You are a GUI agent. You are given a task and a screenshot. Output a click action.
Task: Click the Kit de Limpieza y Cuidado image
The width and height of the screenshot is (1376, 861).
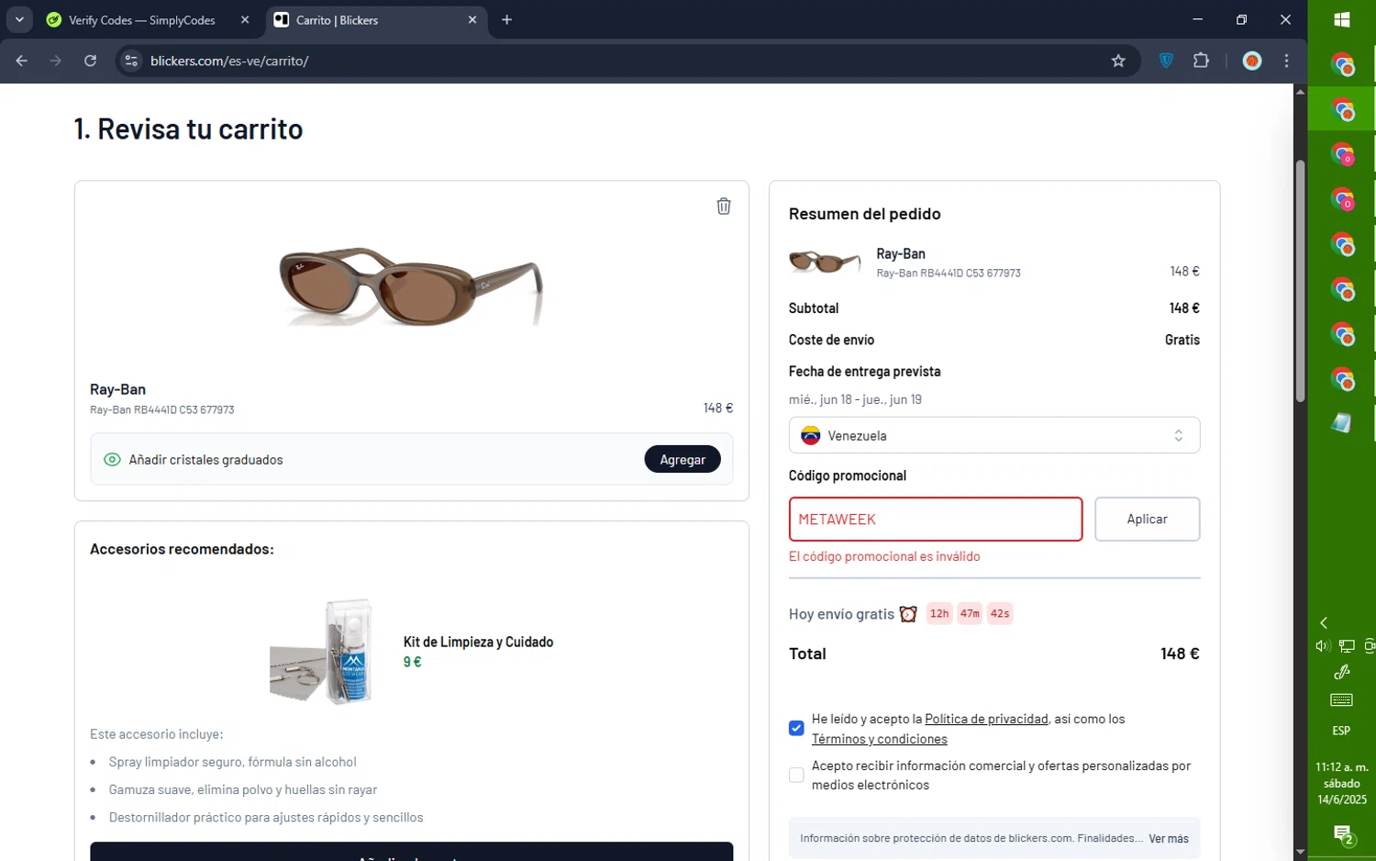coord(322,651)
